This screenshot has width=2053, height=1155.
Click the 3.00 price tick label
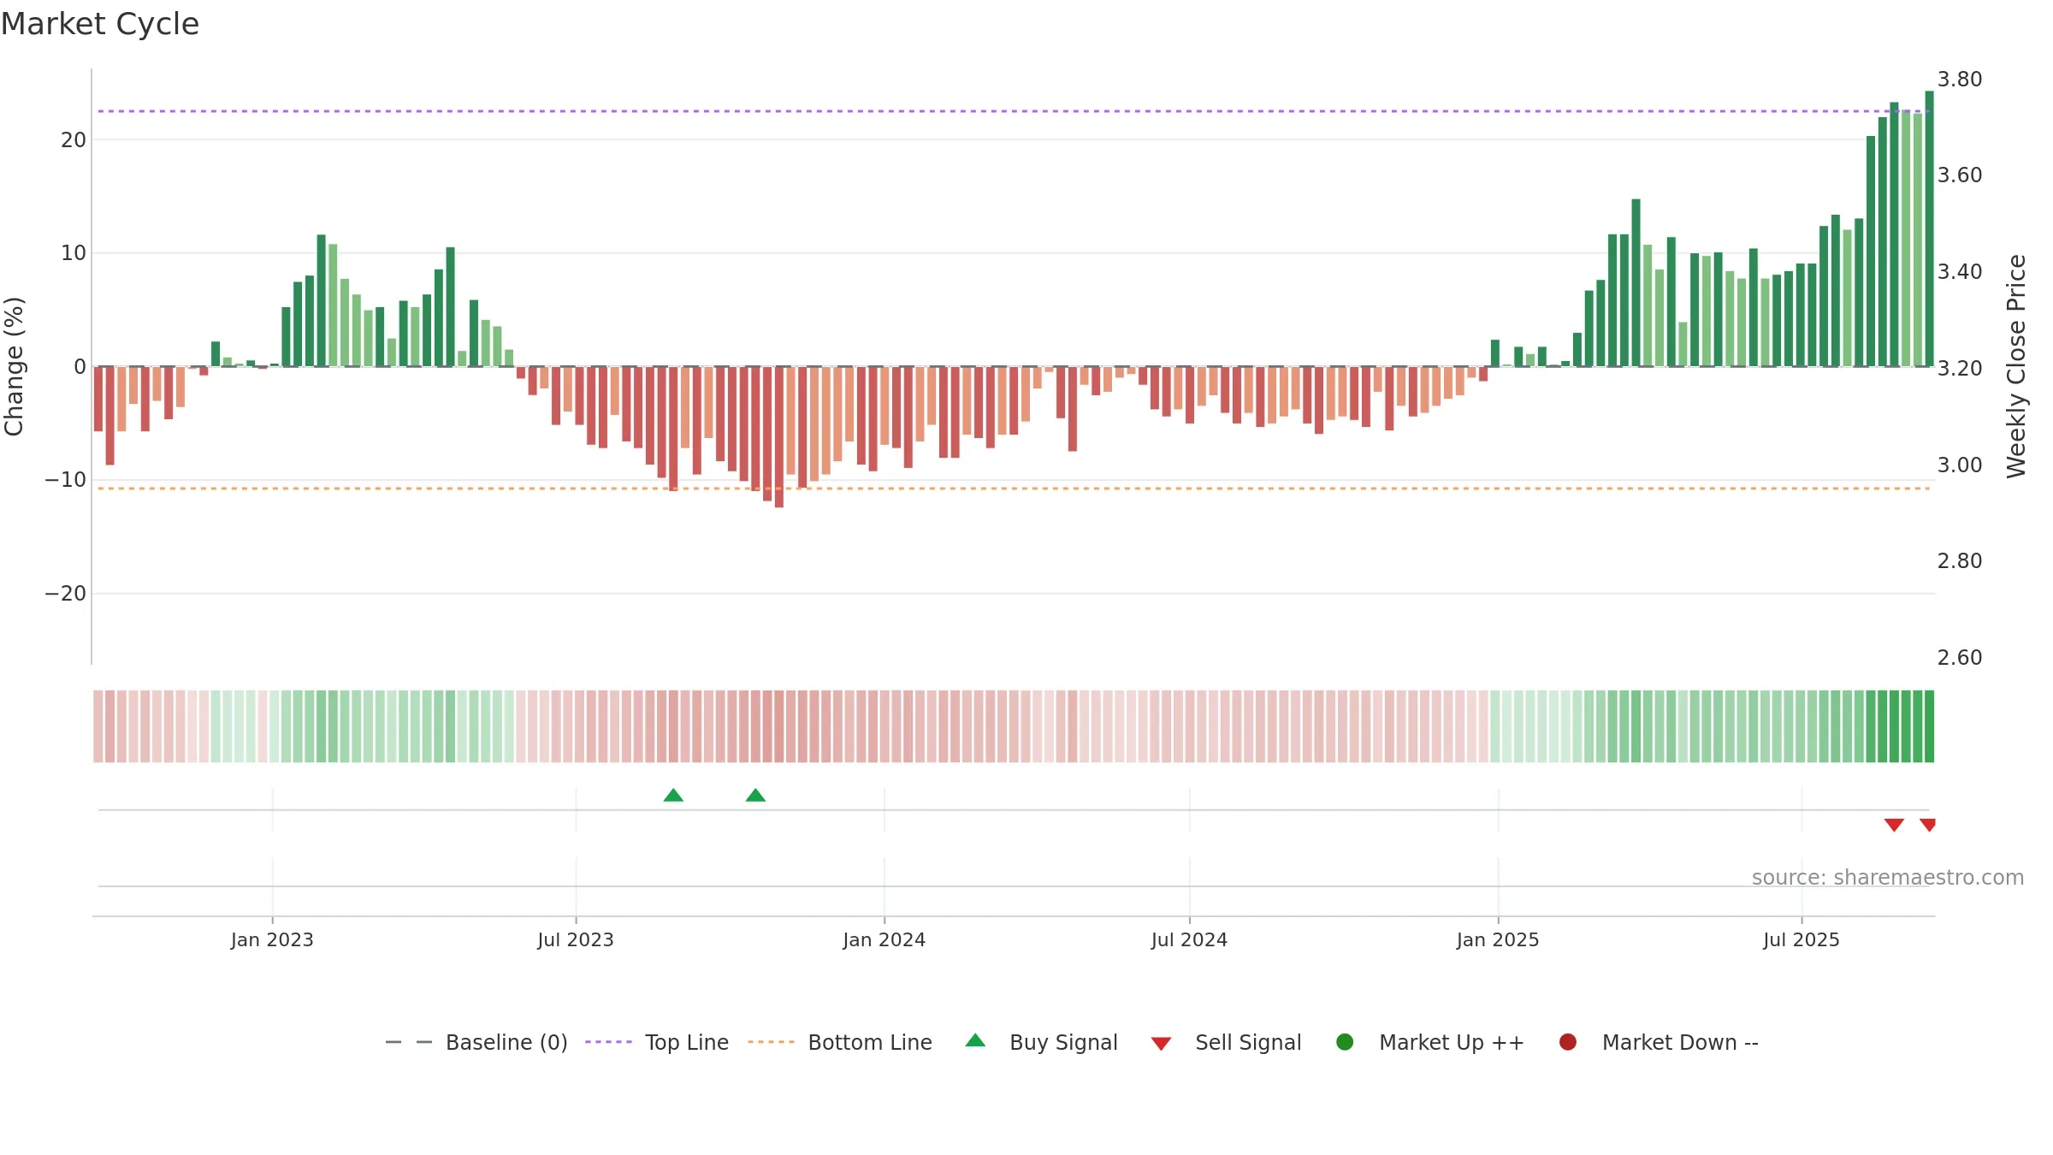[x=1960, y=465]
